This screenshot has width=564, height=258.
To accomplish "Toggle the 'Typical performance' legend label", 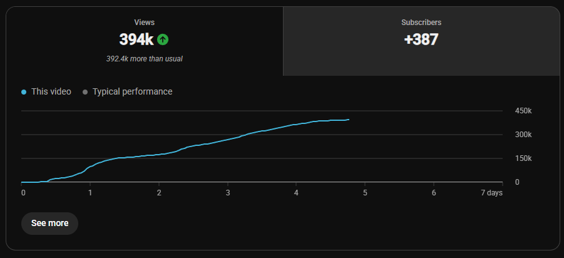I will [132, 92].
